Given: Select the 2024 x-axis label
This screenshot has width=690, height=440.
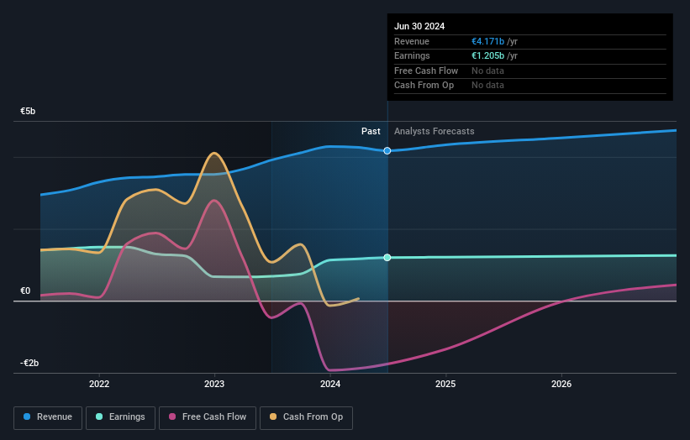Looking at the screenshot, I should point(330,384).
